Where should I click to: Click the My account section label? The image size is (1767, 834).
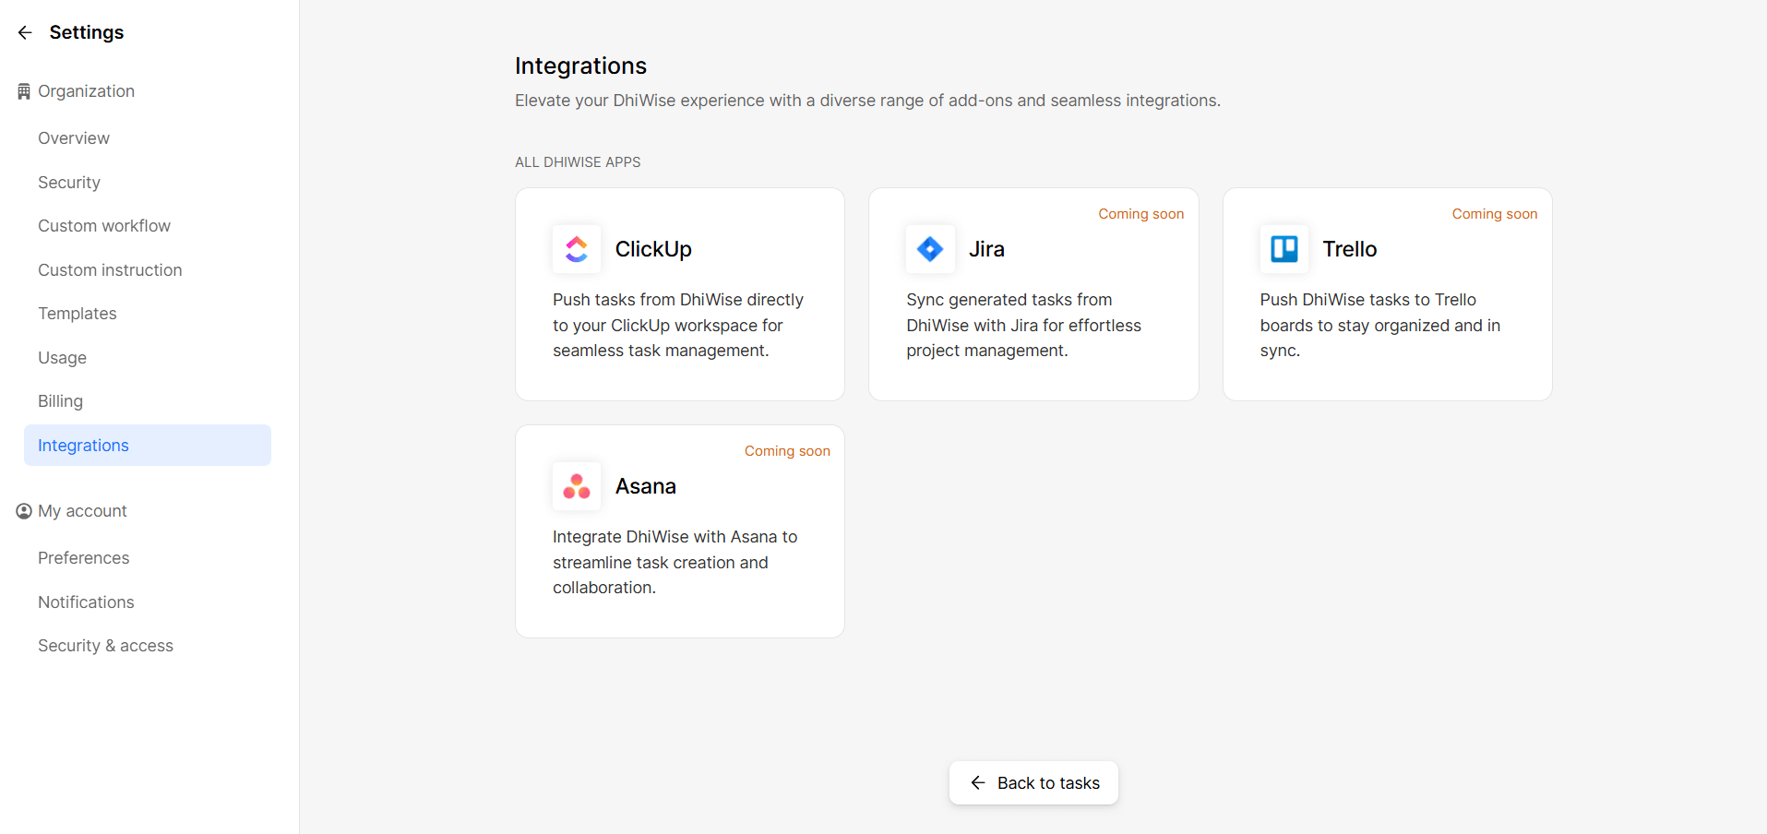coord(82,511)
